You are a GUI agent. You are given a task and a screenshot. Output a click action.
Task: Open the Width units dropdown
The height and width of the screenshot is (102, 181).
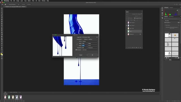(93, 43)
